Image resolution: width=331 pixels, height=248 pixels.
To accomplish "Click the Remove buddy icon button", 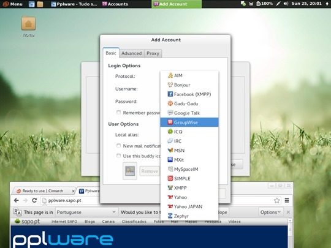I will point(150,171).
